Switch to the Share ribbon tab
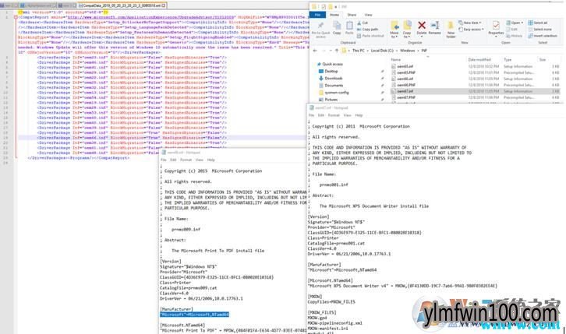This screenshot has width=566, height=334. point(352,15)
